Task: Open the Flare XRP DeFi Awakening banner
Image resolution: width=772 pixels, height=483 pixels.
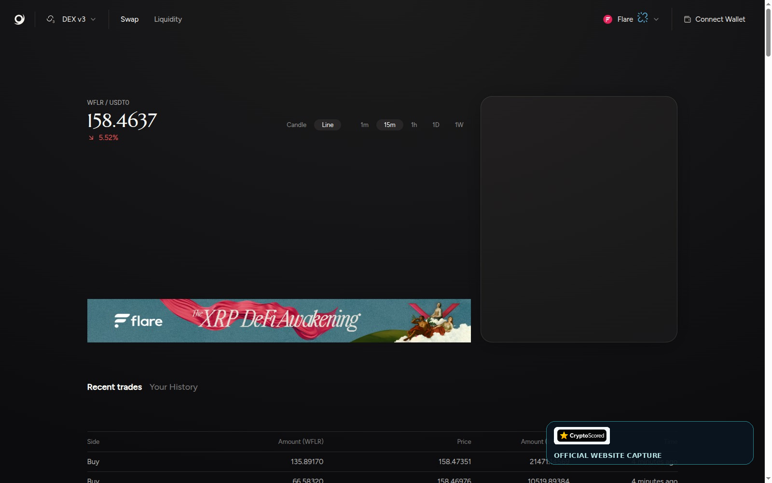Action: [279, 321]
